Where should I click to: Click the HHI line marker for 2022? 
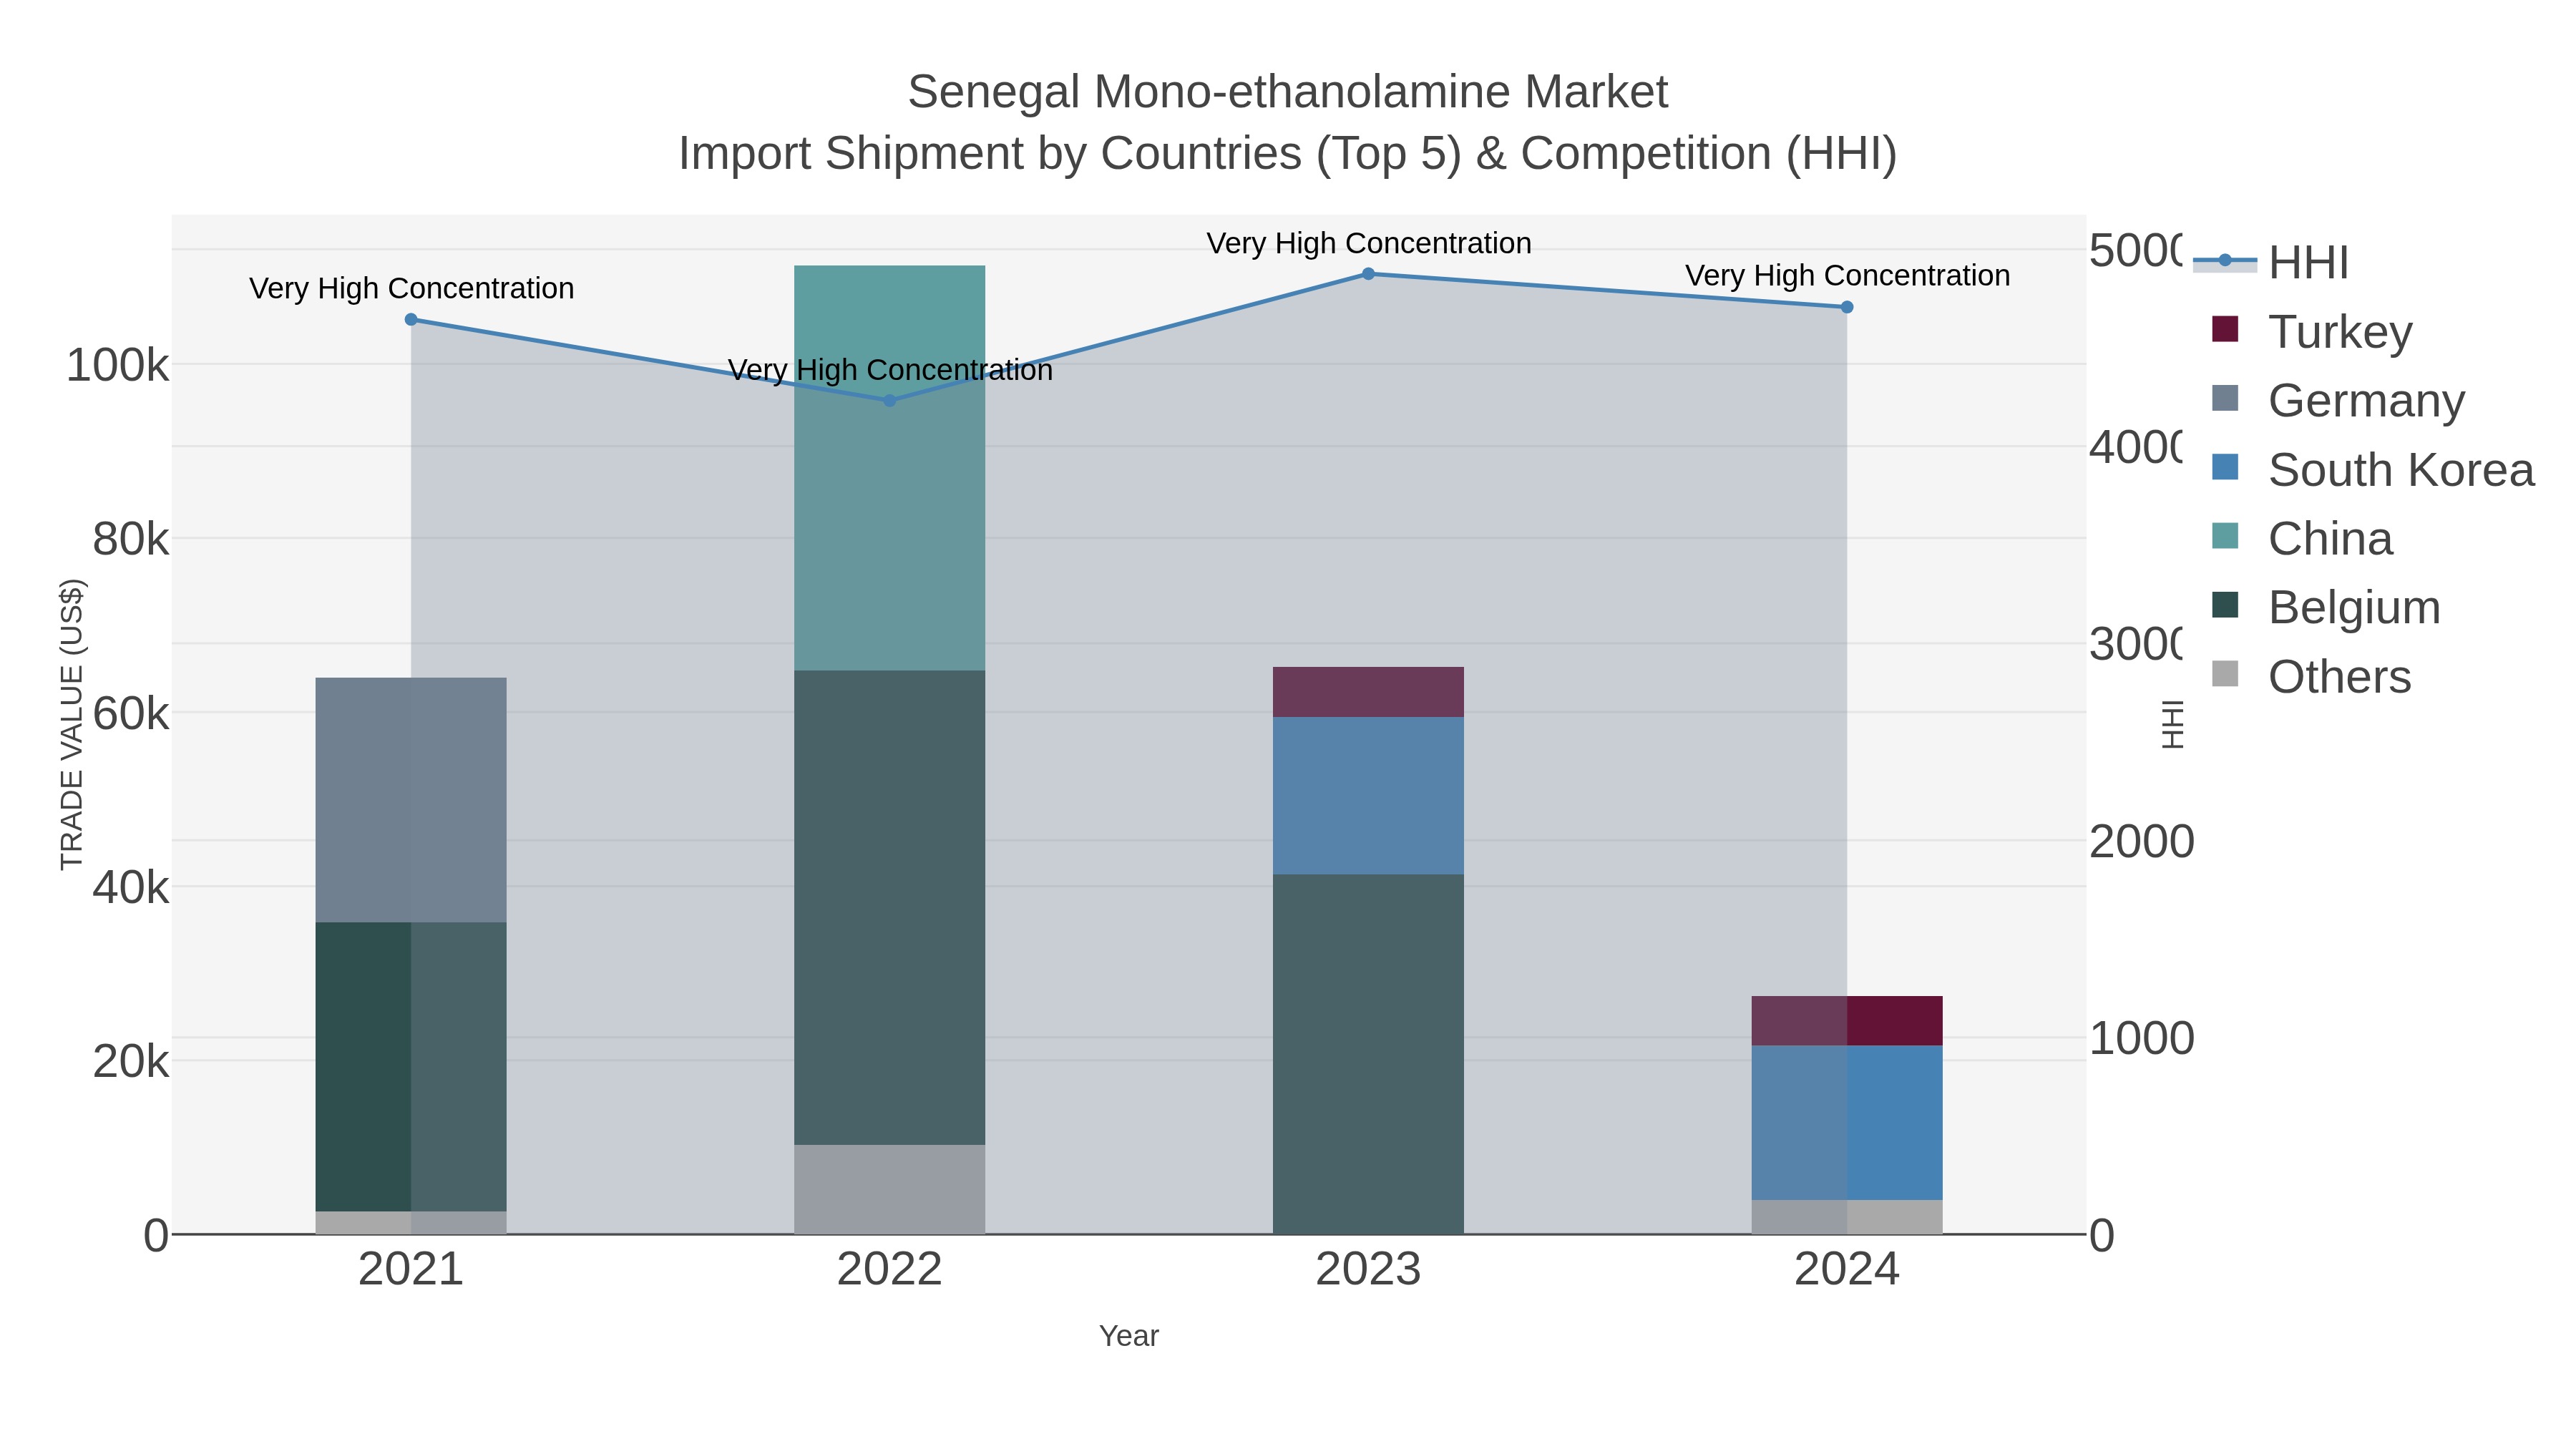pyautogui.click(x=889, y=401)
